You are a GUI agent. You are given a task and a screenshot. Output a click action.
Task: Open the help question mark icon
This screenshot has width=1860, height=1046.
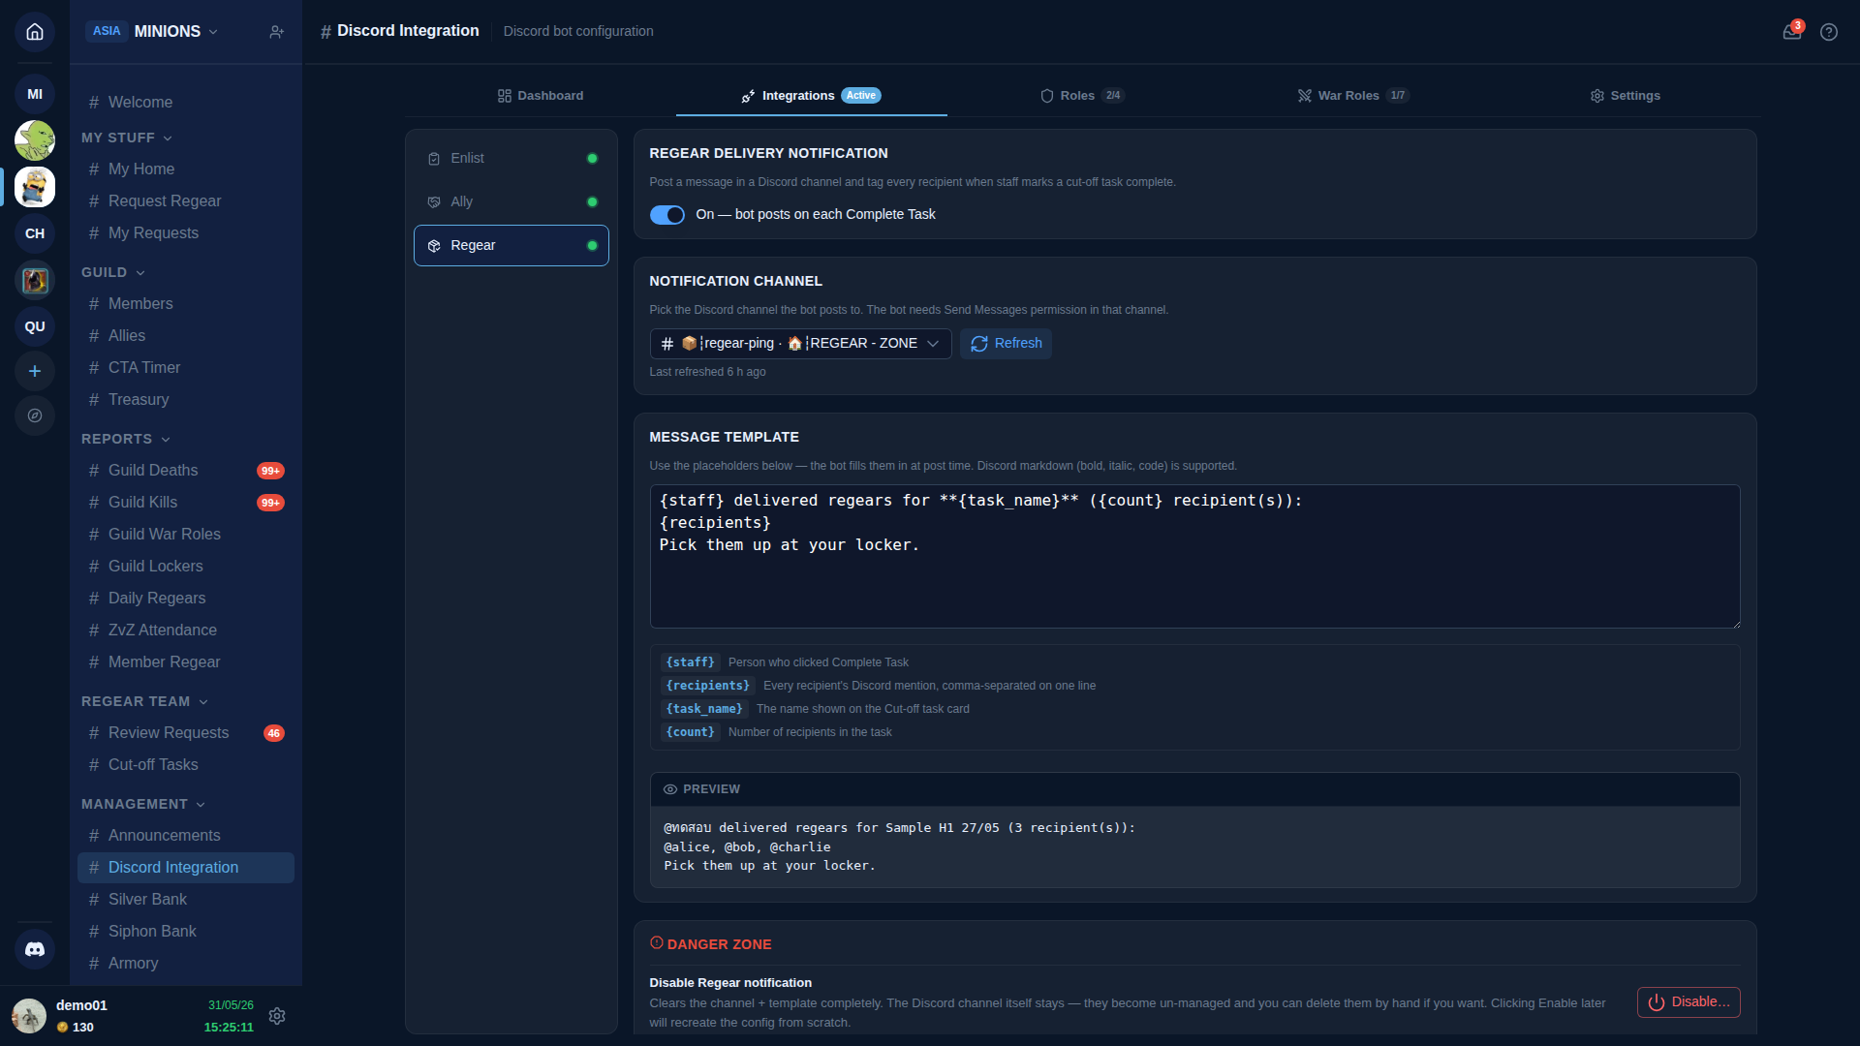[1829, 32]
